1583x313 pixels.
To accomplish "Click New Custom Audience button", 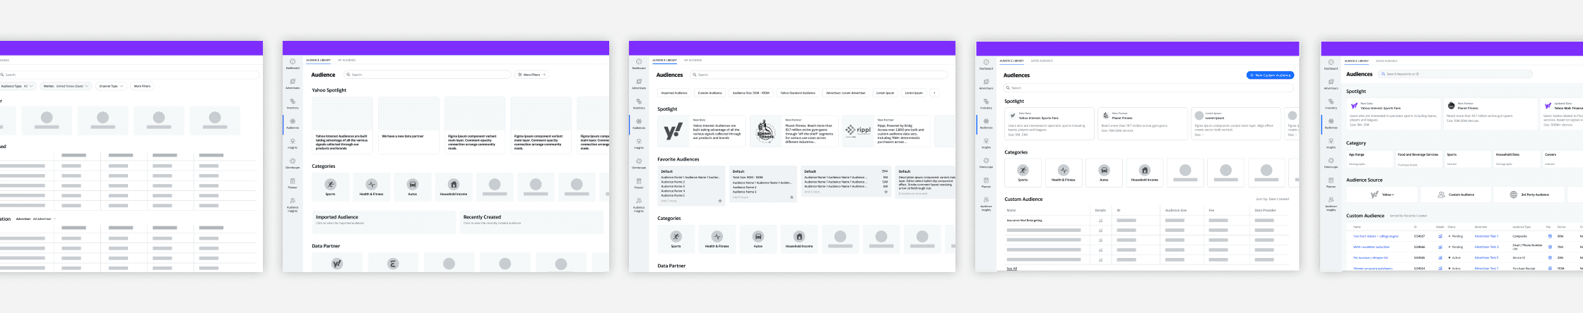I will pyautogui.click(x=1270, y=75).
